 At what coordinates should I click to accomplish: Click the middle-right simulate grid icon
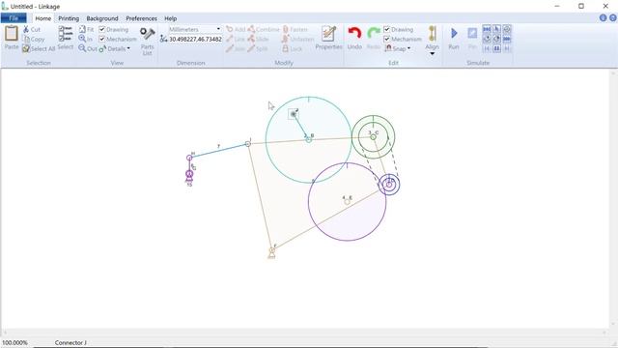pyautogui.click(x=507, y=39)
